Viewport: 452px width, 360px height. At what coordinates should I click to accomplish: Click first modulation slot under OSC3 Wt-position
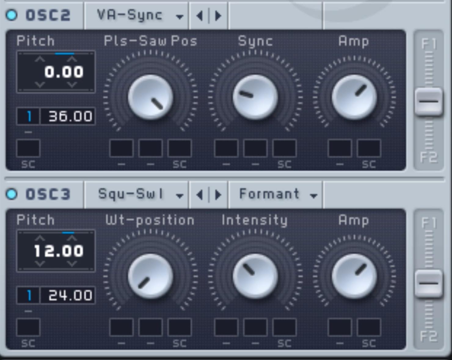pyautogui.click(x=121, y=327)
